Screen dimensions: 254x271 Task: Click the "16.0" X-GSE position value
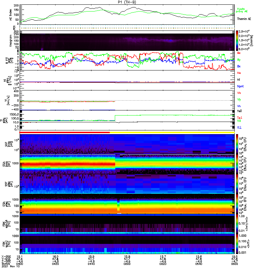55,257
